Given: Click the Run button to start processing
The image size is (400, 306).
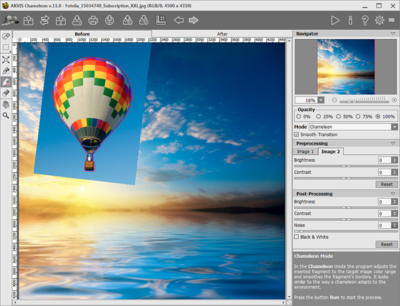Looking at the screenshot, I should pyautogui.click(x=335, y=20).
